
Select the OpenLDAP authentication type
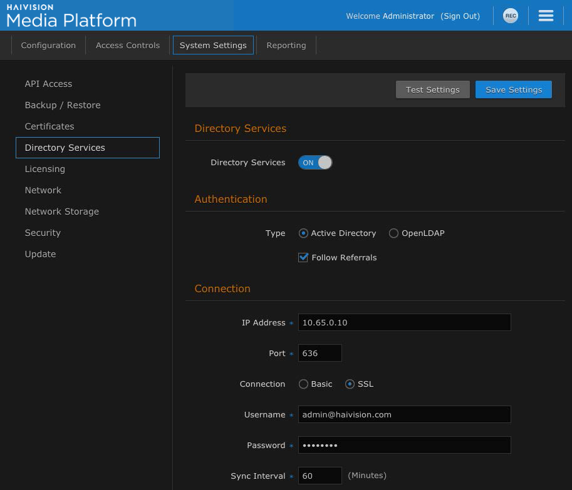click(x=393, y=233)
